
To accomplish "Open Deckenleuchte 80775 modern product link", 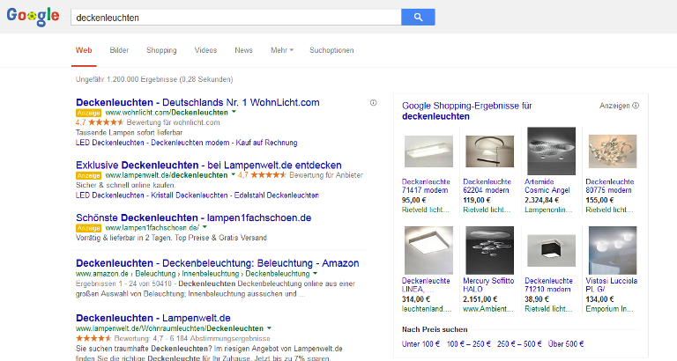I will click(610, 186).
